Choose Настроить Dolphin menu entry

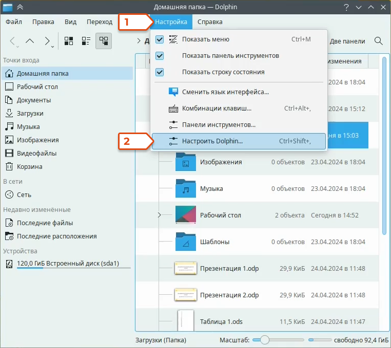[x=239, y=141]
